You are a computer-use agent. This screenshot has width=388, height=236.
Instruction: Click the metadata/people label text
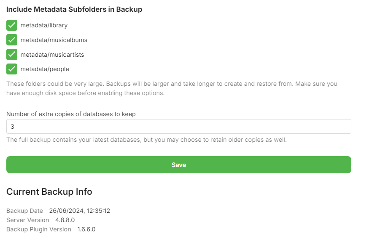45,69
